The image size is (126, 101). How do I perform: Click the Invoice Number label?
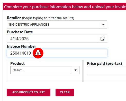tap(21, 46)
